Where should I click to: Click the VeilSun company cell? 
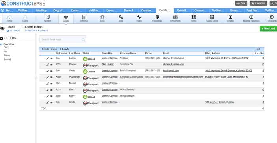[124, 58]
